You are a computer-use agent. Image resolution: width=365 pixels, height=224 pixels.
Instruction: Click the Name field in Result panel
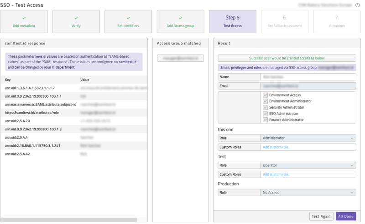(308, 77)
